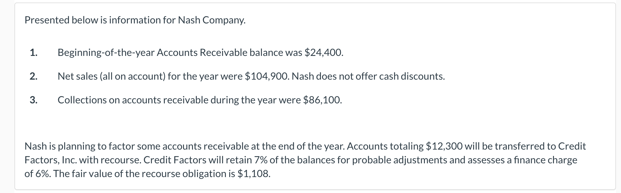Click 'Nash does not offer cash discounts' sentence
621x193 pixels.
[368, 76]
